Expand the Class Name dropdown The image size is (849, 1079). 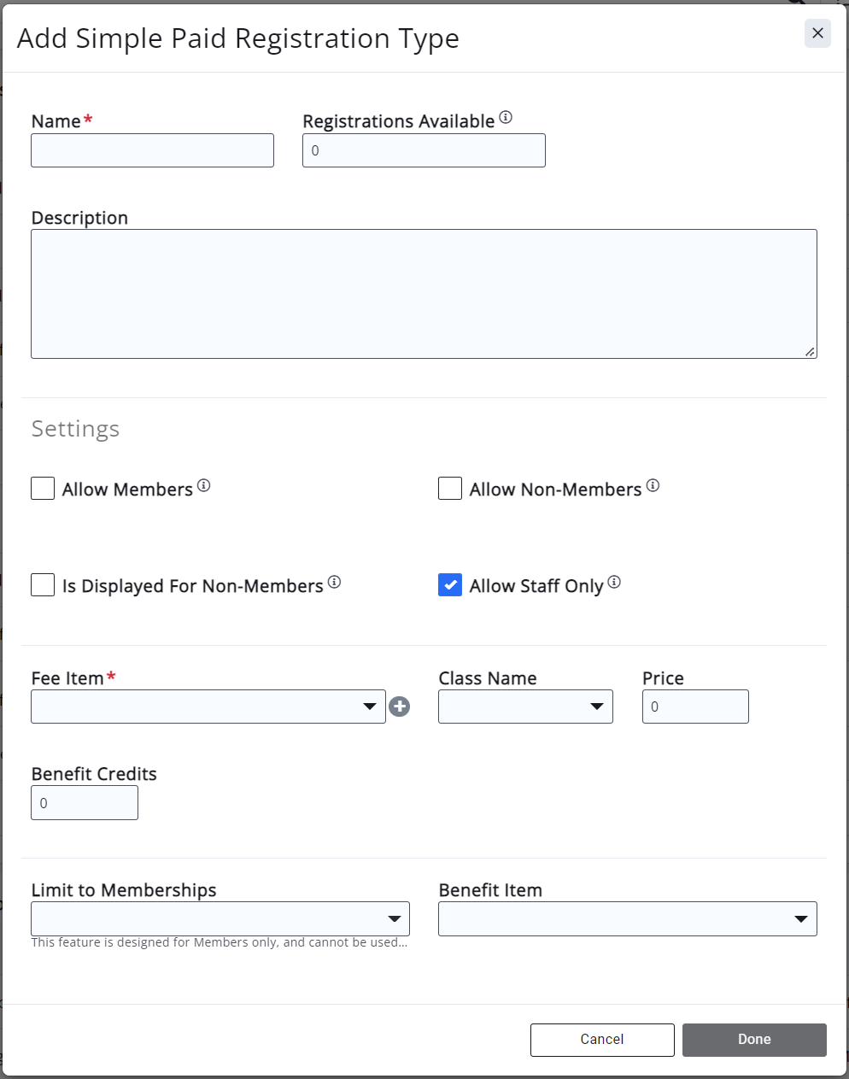(525, 707)
